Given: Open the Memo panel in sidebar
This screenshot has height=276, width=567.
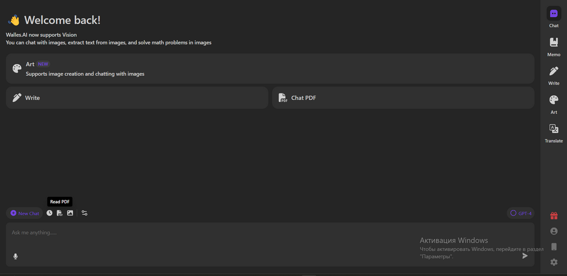Looking at the screenshot, I should click(554, 43).
